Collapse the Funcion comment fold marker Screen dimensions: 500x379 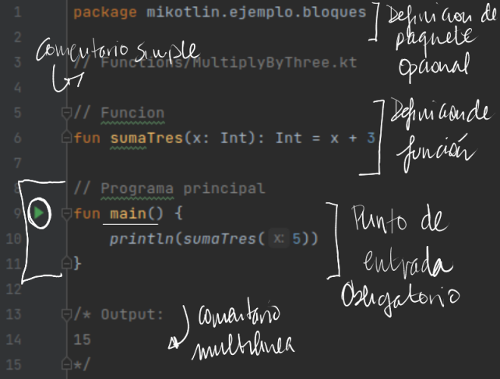[x=66, y=113]
